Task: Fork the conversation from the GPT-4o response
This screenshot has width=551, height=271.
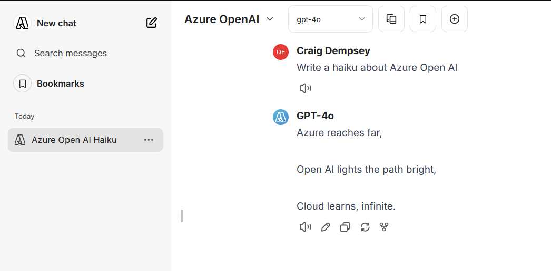Action: [384, 227]
